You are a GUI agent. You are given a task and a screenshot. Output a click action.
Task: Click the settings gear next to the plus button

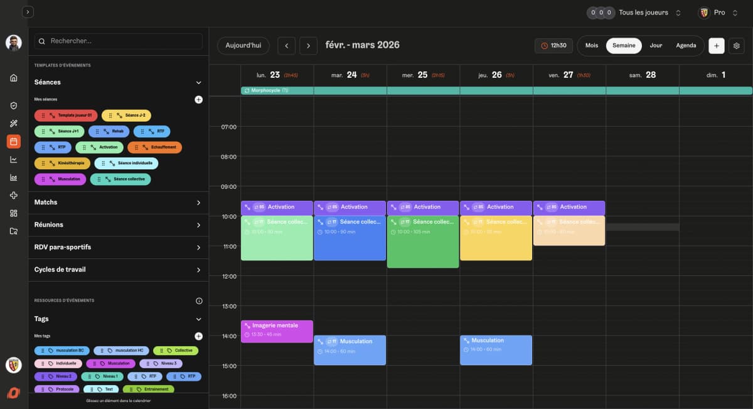[736, 45]
